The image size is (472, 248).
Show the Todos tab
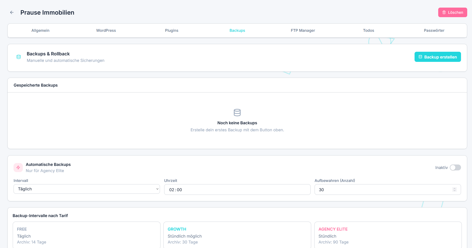point(368,30)
